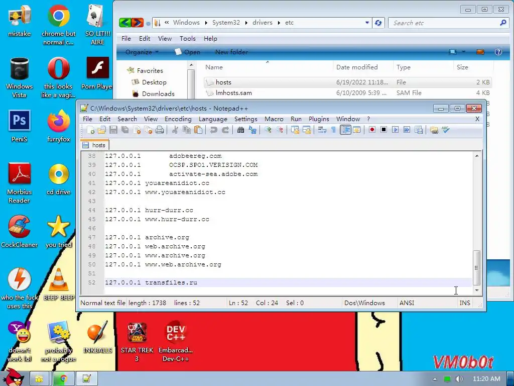Click the Zoom Out magnifier icon
The width and height of the screenshot is (514, 386).
point(279,130)
